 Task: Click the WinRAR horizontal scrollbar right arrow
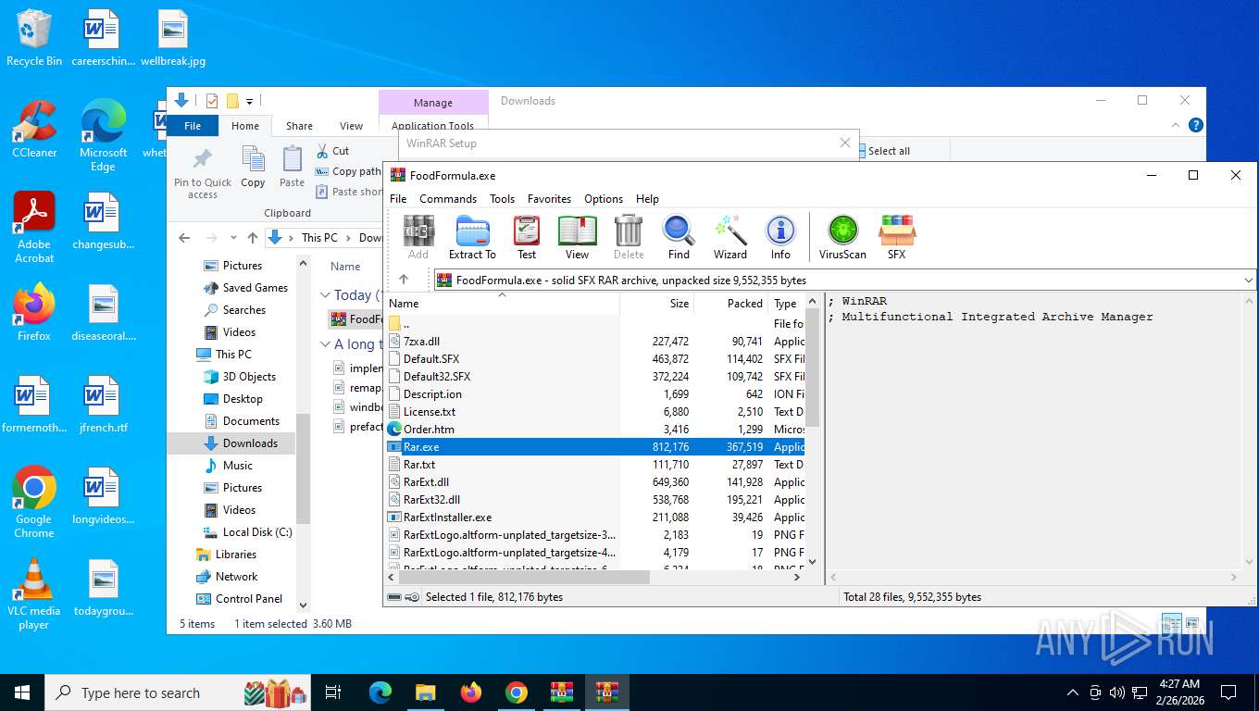(797, 577)
